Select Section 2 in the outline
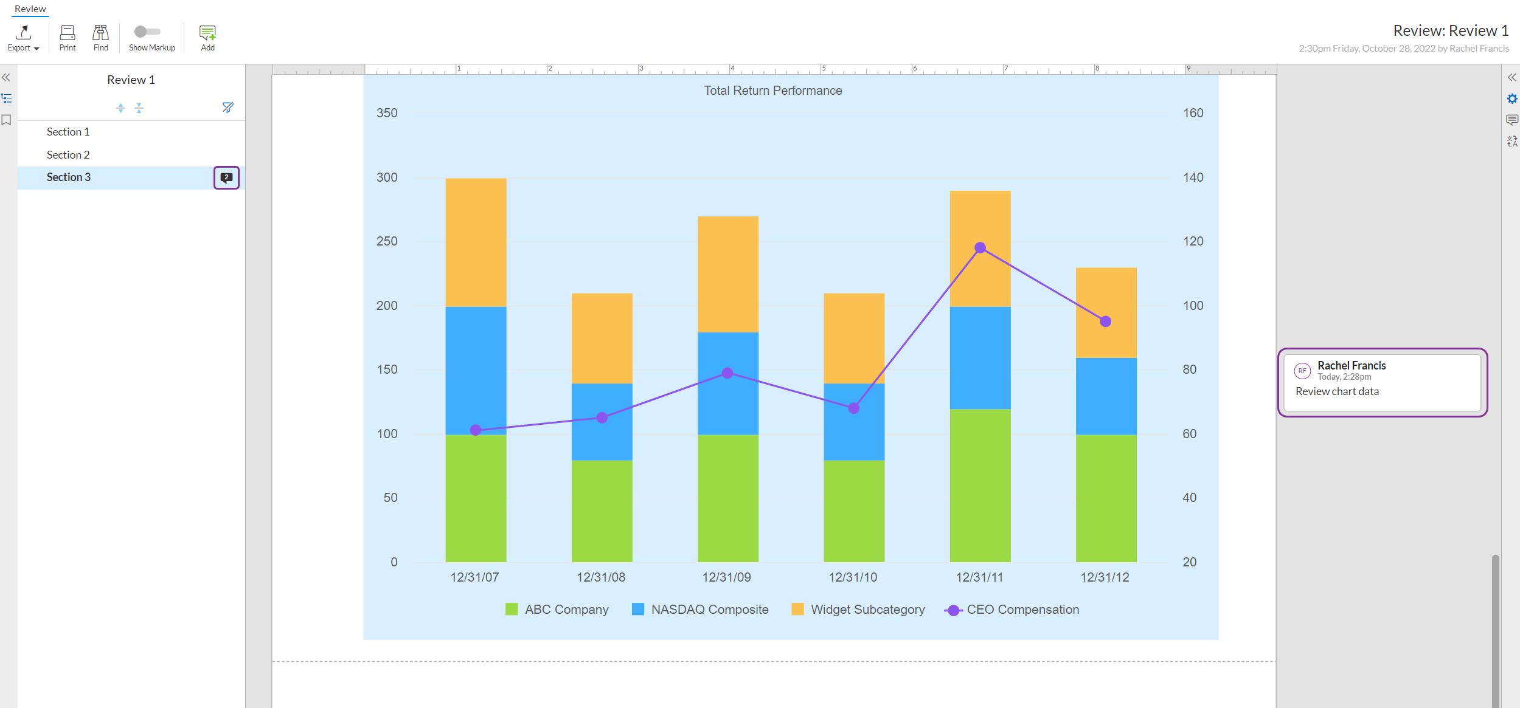 click(x=68, y=155)
